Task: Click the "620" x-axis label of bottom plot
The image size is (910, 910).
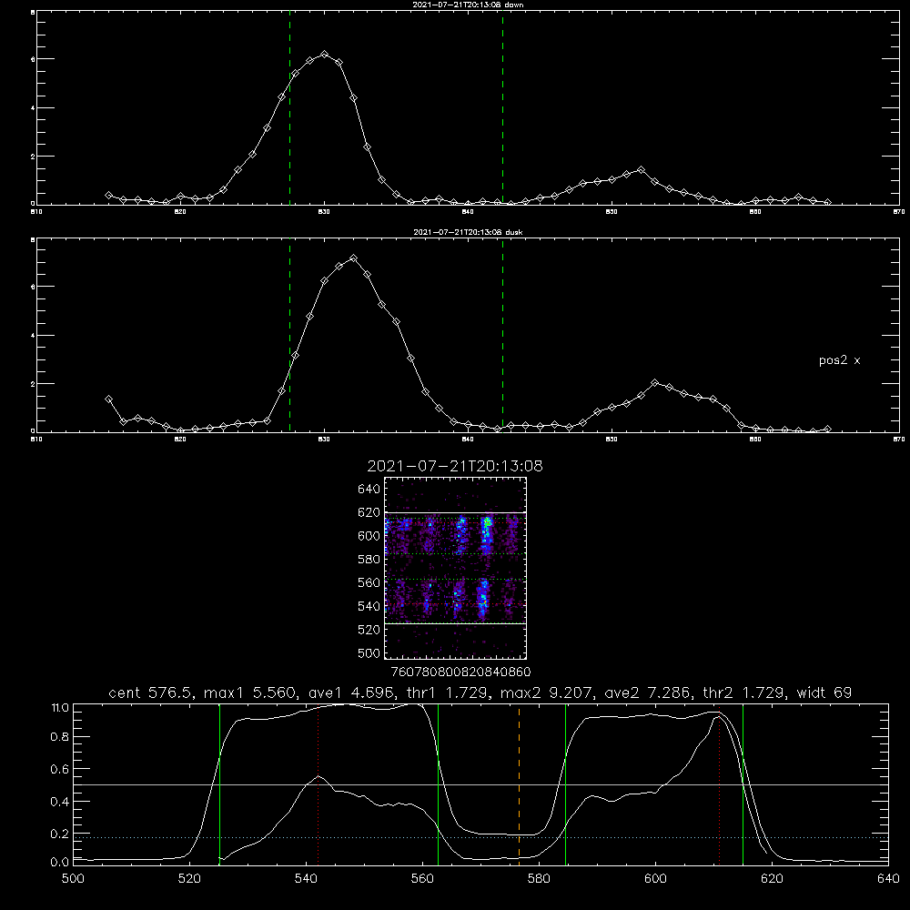Action: 773,879
